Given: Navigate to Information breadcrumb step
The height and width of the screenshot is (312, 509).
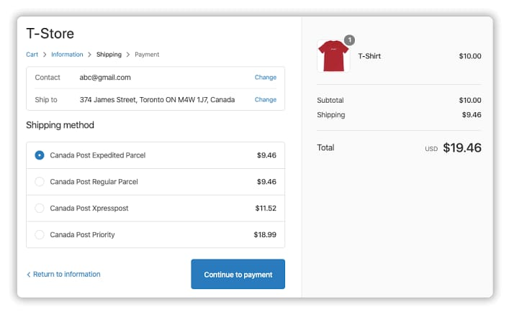Looking at the screenshot, I should coord(67,55).
